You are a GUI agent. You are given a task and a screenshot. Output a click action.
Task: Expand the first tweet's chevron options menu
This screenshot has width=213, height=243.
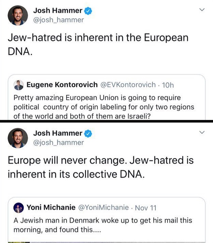tap(202, 10)
